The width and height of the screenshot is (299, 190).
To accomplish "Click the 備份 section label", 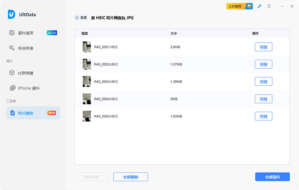I will [9, 61].
